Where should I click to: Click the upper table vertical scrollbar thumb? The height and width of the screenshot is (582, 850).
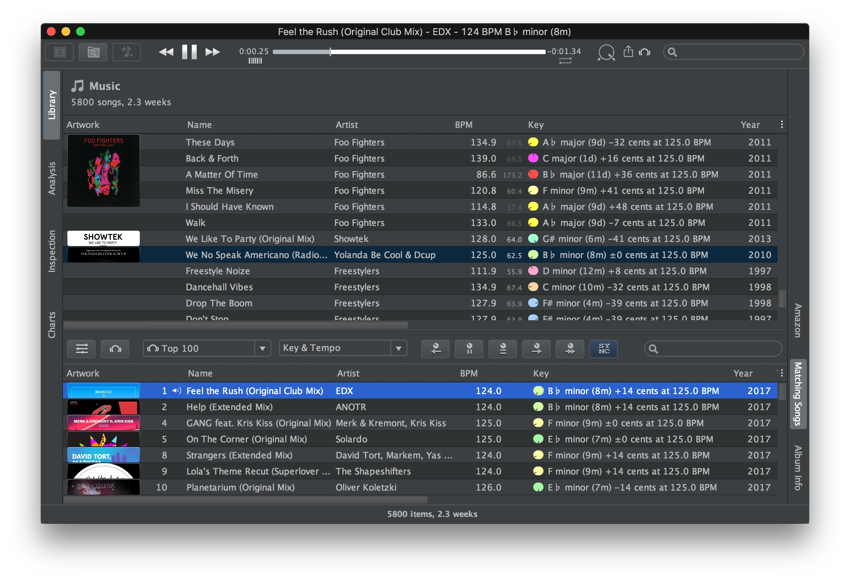[782, 299]
